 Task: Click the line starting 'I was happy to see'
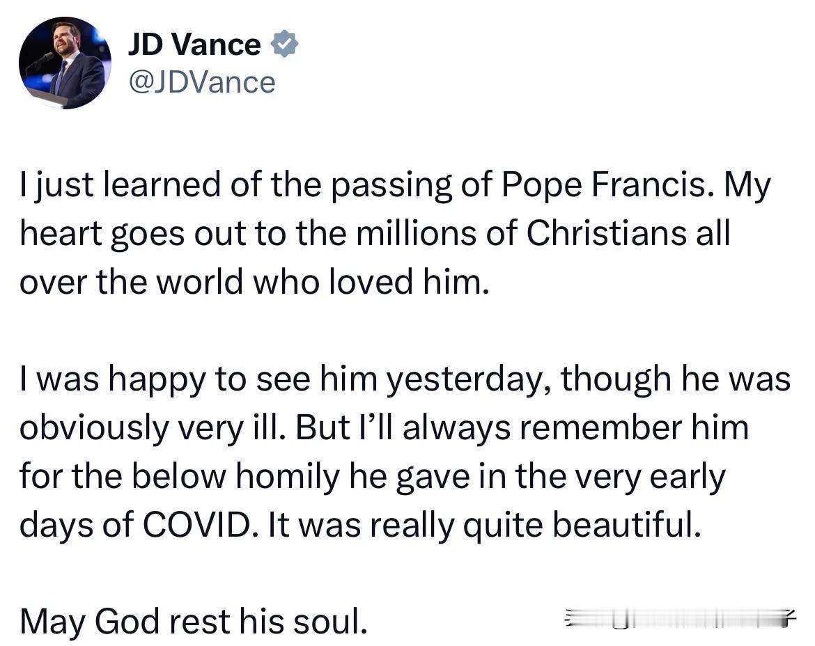click(x=405, y=379)
